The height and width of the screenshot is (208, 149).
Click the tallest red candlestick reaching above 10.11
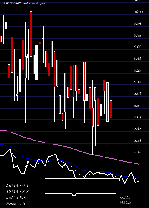pos(31,34)
